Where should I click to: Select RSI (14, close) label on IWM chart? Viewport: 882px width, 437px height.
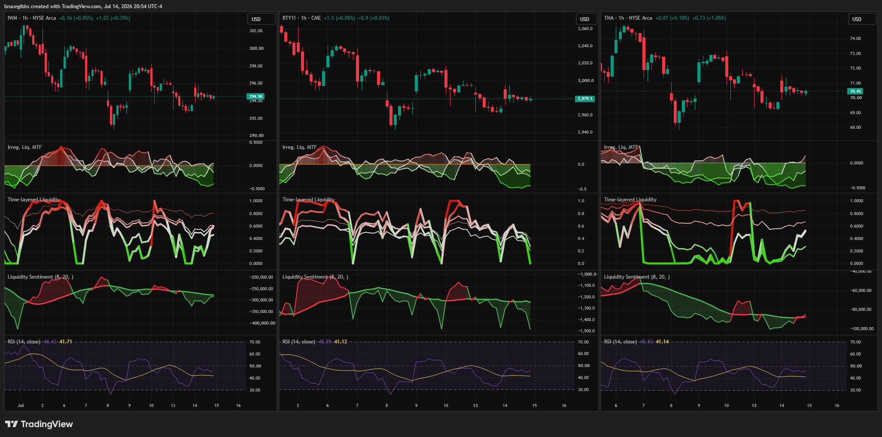pyautogui.click(x=24, y=342)
